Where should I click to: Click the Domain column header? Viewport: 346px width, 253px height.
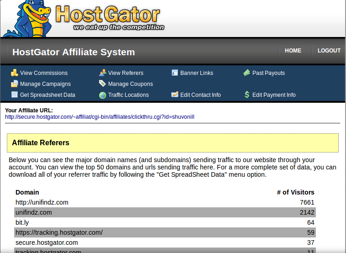click(27, 192)
